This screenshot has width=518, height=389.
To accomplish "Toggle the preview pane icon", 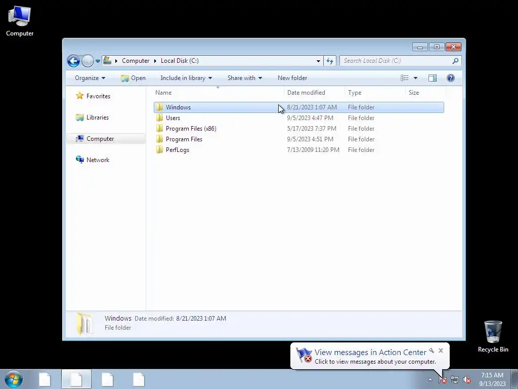I will click(x=433, y=78).
